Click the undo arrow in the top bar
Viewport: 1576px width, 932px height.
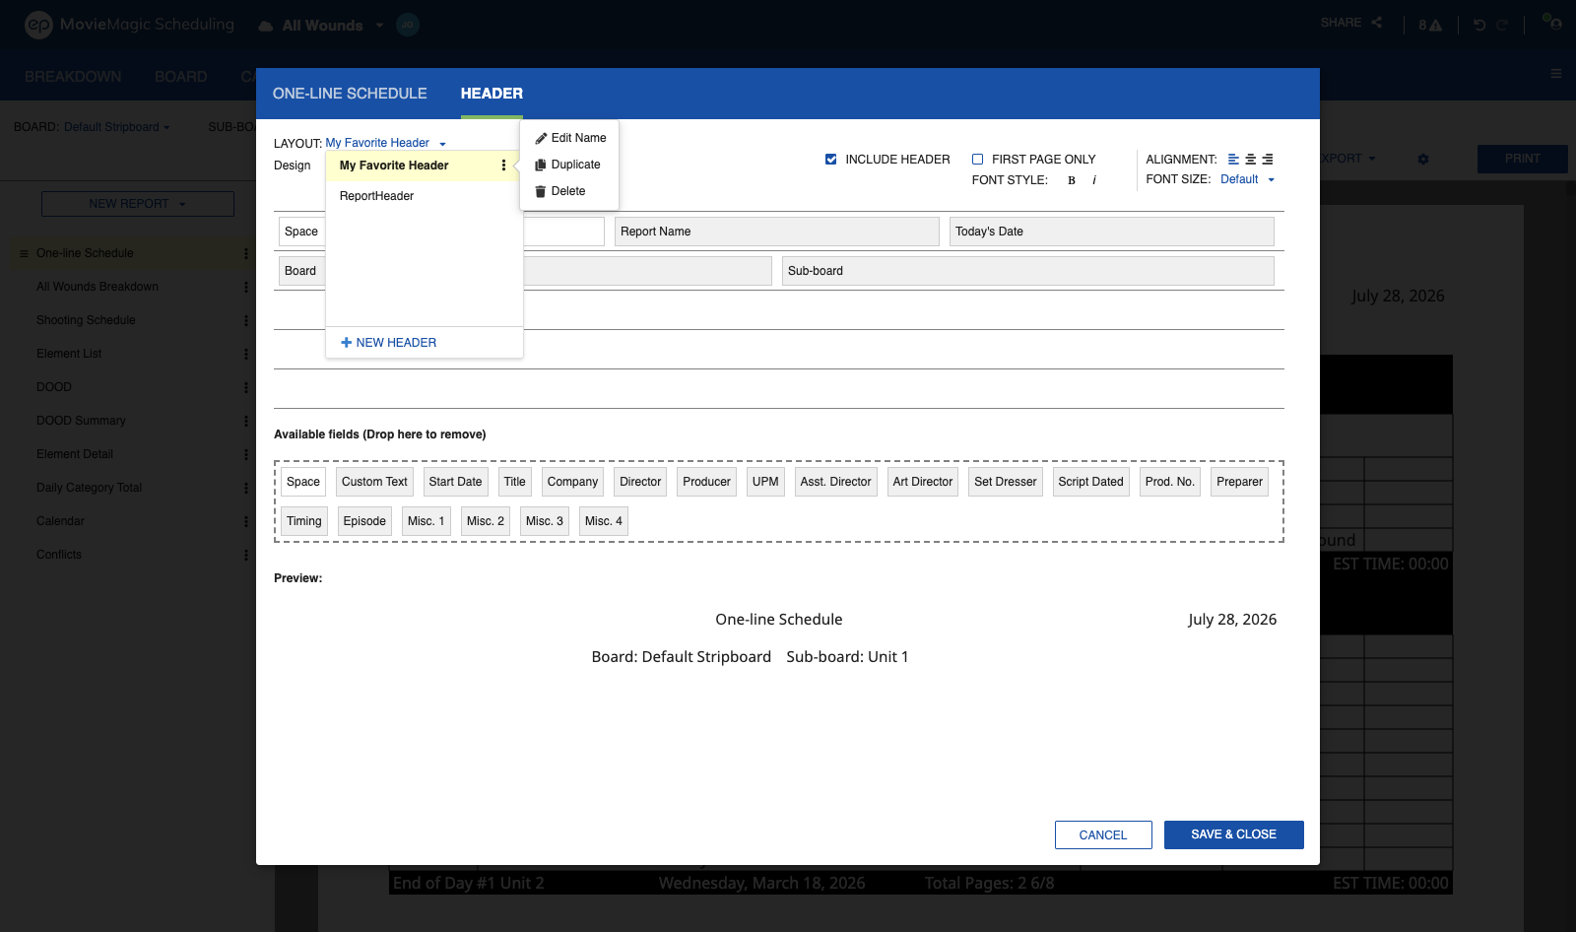pos(1479,26)
